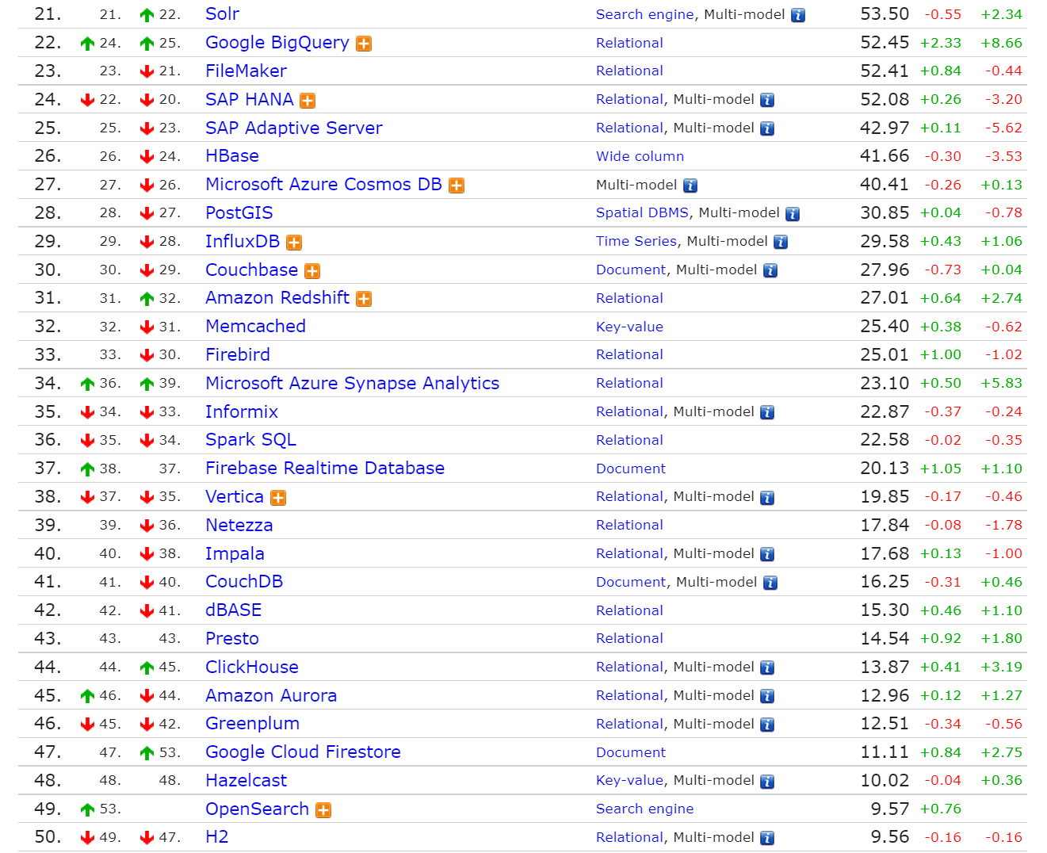
Task: Click the SAP Adaptive Server link
Action: click(x=294, y=128)
